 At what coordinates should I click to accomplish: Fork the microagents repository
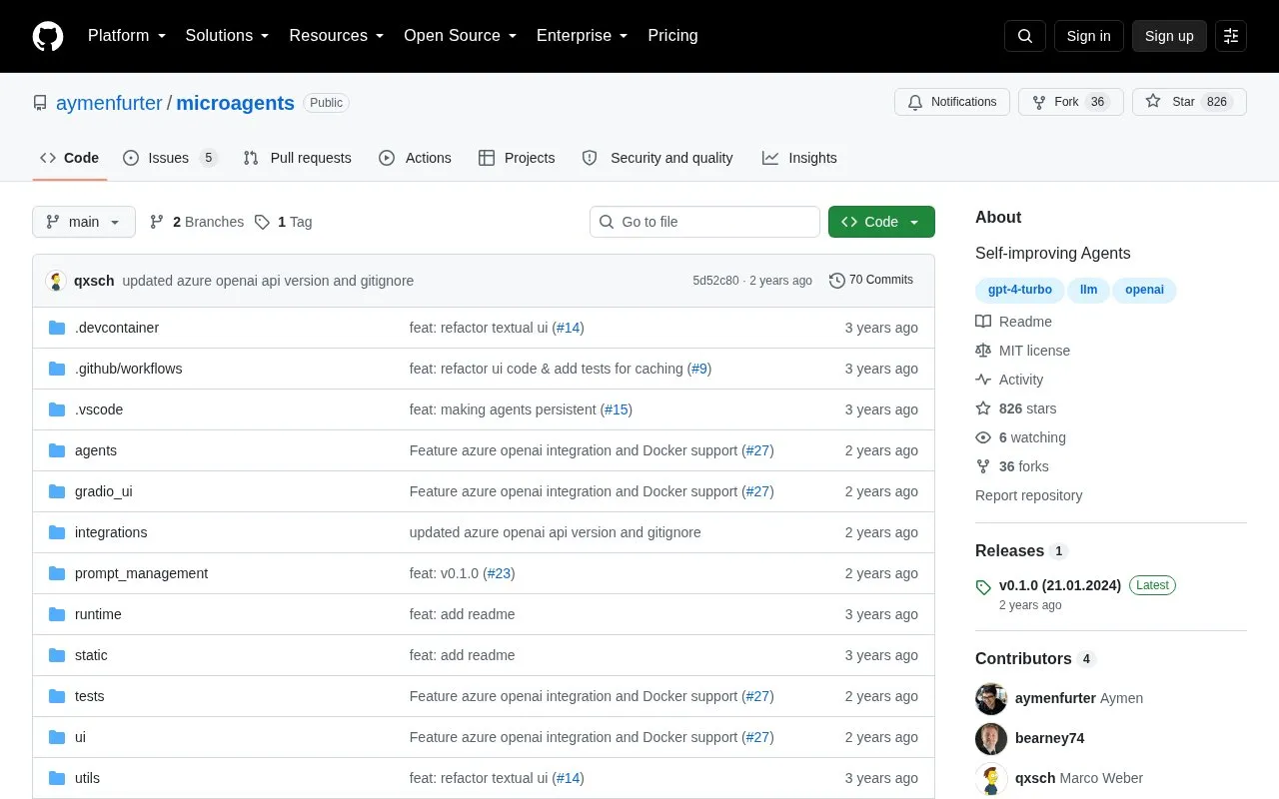pos(1071,102)
